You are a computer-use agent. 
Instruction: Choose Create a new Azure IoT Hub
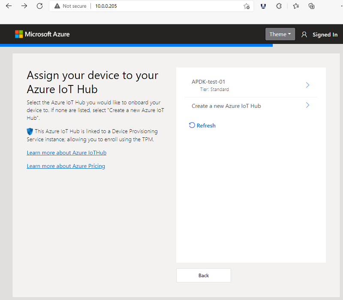pos(251,106)
